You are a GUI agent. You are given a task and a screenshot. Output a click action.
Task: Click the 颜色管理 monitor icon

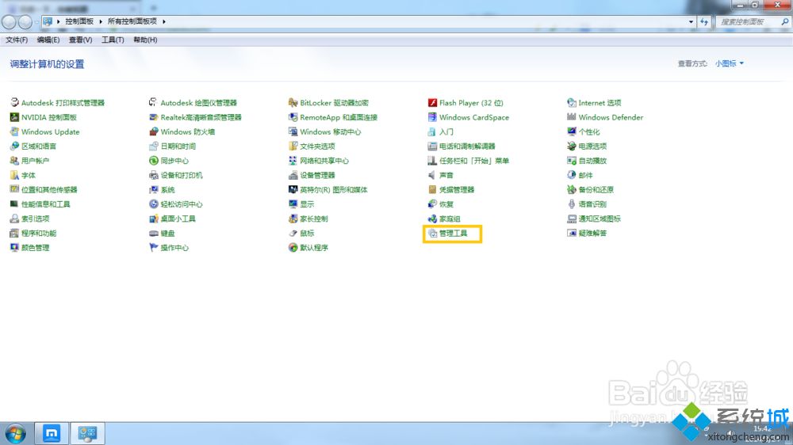pos(14,248)
